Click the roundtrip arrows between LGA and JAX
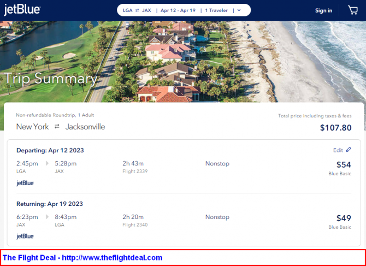 [137, 10]
